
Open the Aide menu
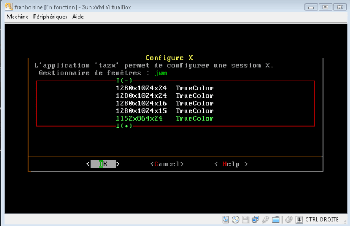click(78, 17)
